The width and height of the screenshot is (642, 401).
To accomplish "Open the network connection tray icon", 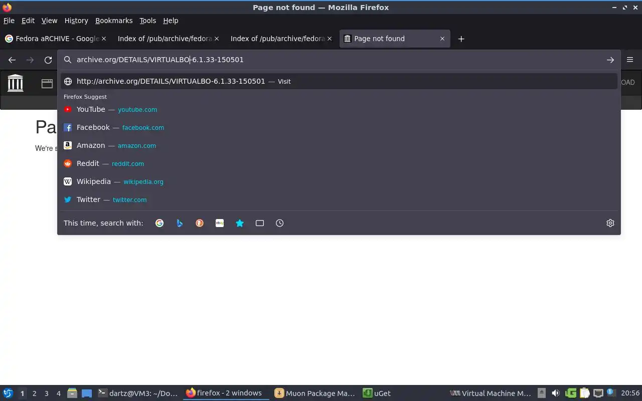I will pos(598,393).
